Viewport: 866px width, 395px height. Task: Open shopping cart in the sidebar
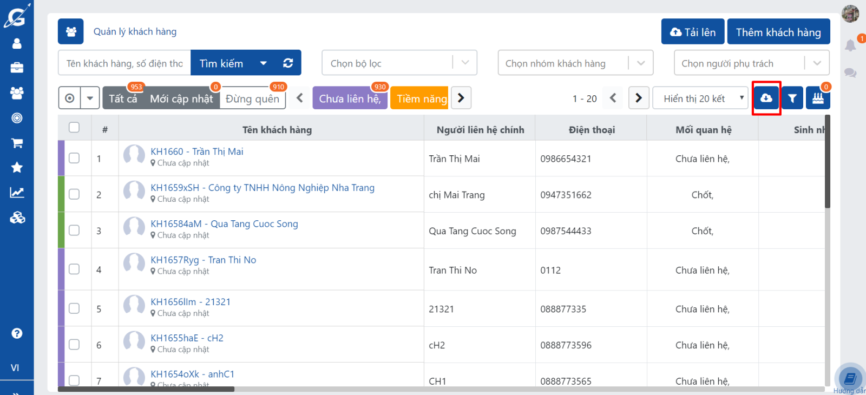17,143
